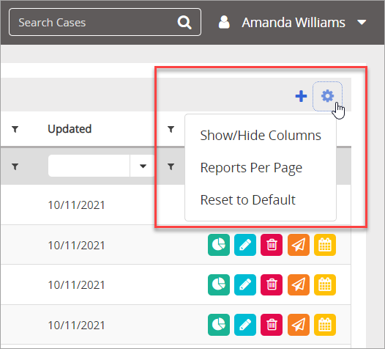
Task: Click filter icon right of Updated header
Action: [171, 129]
